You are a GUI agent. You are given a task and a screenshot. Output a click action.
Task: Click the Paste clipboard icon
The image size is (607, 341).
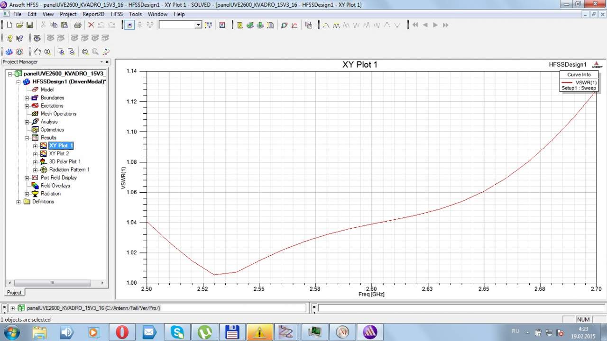tap(64, 25)
